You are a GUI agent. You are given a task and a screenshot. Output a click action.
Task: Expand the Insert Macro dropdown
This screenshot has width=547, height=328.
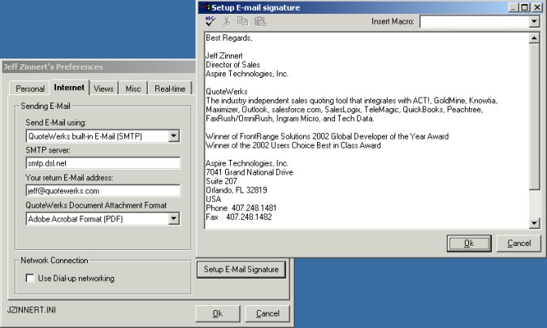tap(534, 22)
